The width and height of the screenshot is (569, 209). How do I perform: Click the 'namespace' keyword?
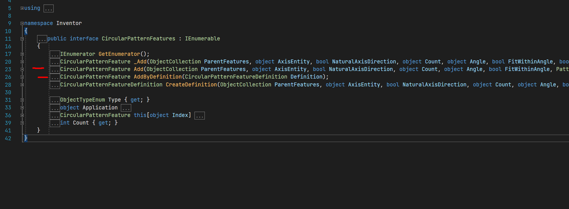[x=39, y=24]
